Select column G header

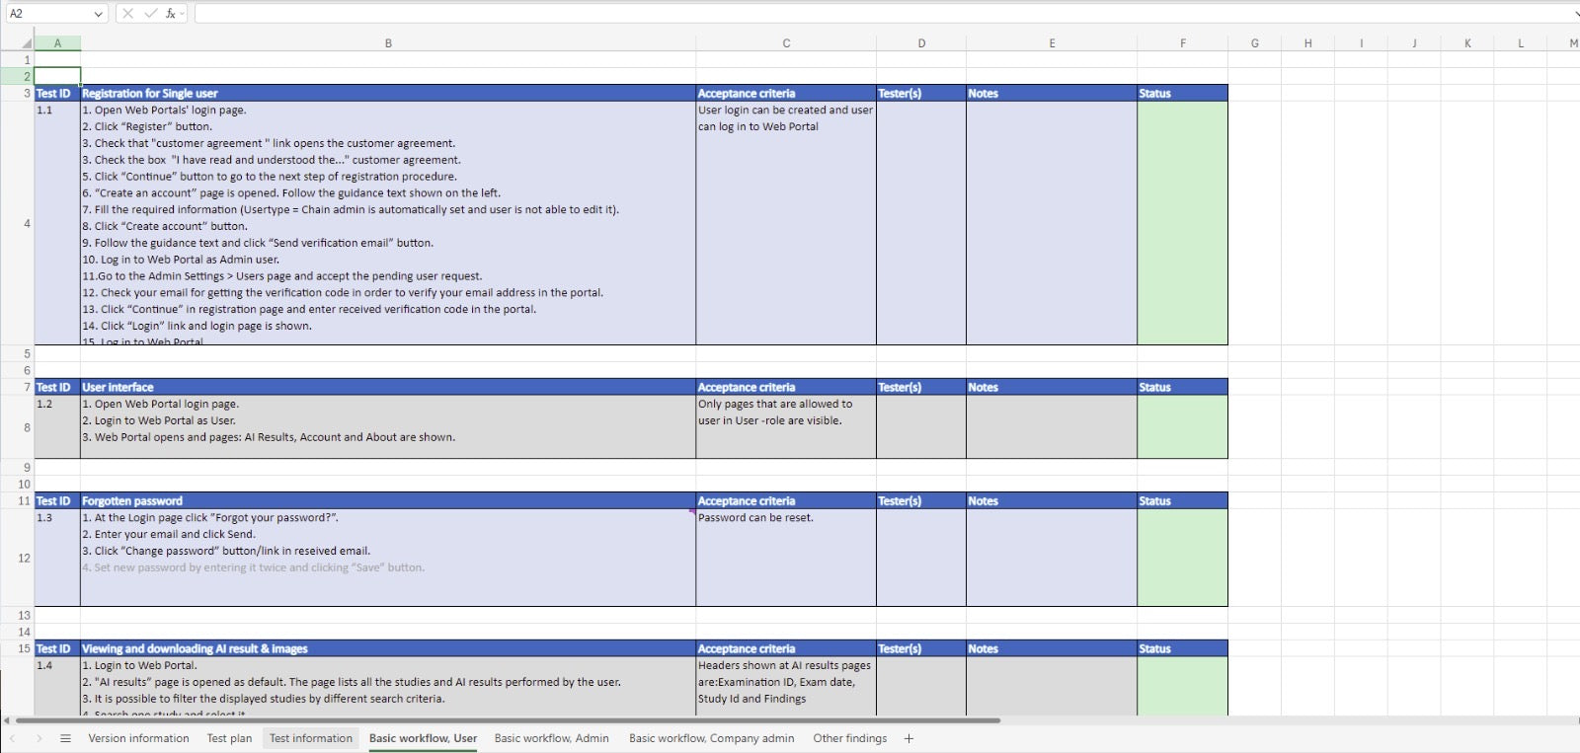[1255, 43]
